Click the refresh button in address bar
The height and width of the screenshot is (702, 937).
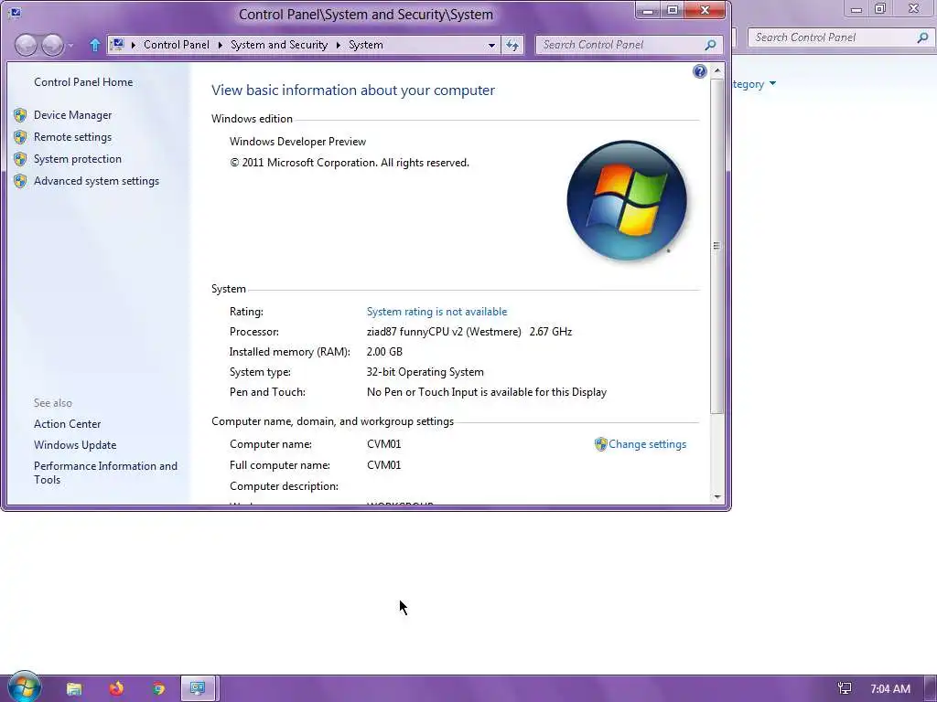[512, 45]
